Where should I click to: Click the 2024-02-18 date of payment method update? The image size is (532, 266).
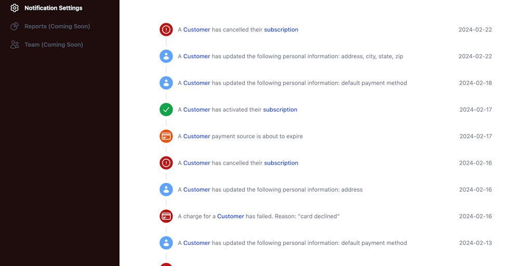click(x=475, y=83)
